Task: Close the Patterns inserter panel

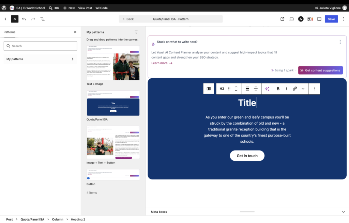Action: (75, 32)
